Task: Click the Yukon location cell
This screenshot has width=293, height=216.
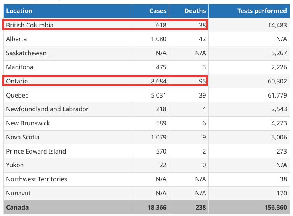Action: (x=15, y=165)
